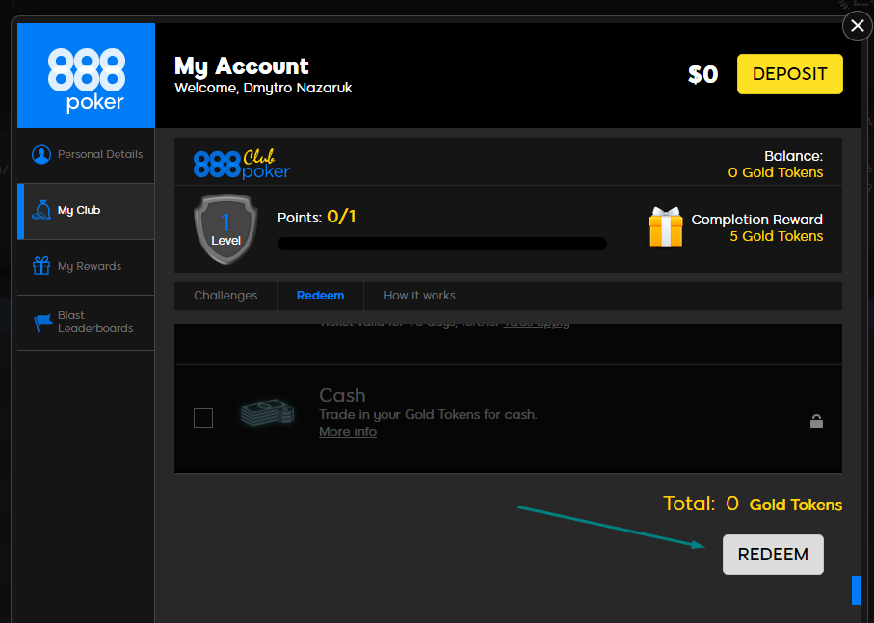The width and height of the screenshot is (874, 623).
Task: Click the 888poker logo
Action: [86, 77]
